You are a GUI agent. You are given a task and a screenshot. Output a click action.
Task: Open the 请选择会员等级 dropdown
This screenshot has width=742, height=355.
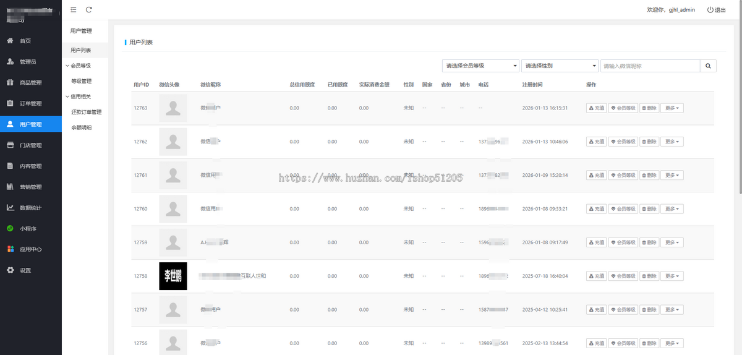click(x=480, y=66)
